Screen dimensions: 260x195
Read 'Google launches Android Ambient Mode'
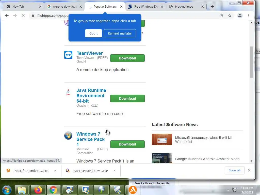(207, 159)
